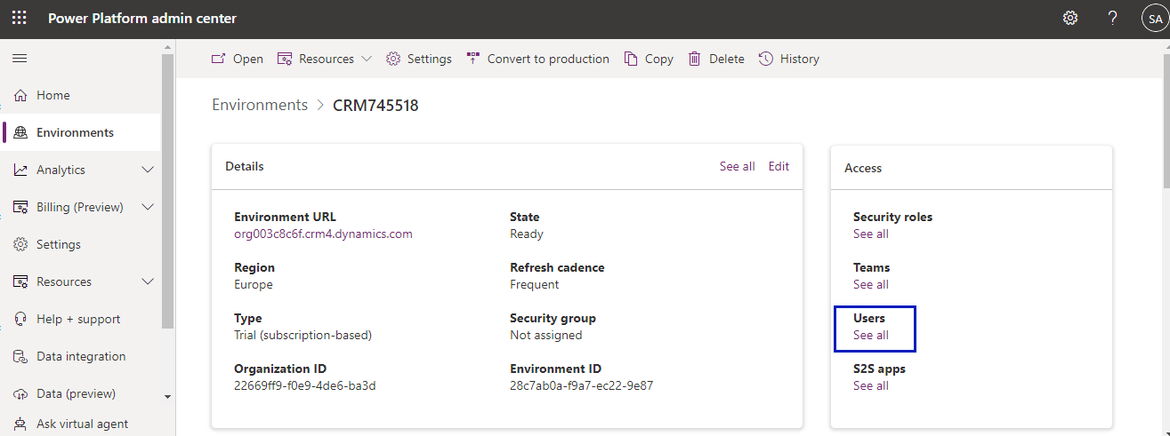Open the SA account avatar
The width and height of the screenshot is (1170, 436).
click(x=1154, y=18)
